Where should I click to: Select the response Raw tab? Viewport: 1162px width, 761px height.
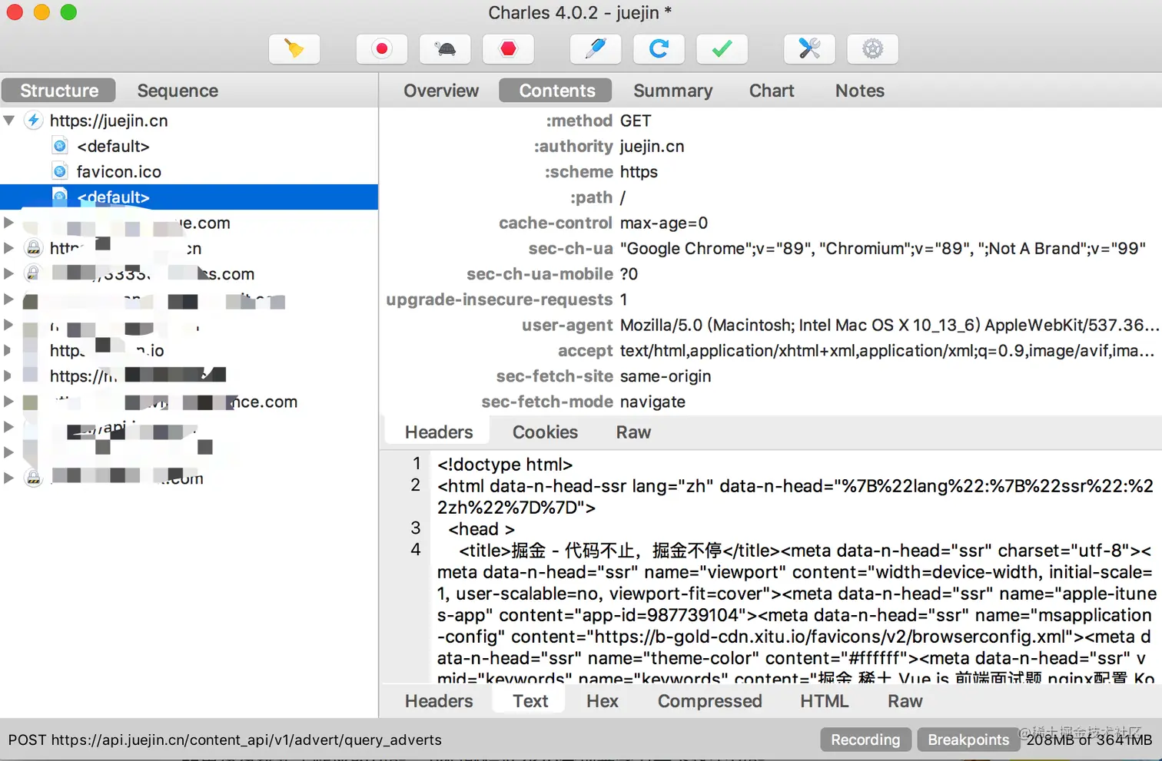click(x=905, y=701)
